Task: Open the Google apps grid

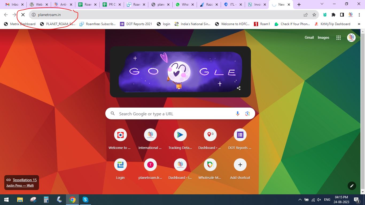Action: (339, 38)
